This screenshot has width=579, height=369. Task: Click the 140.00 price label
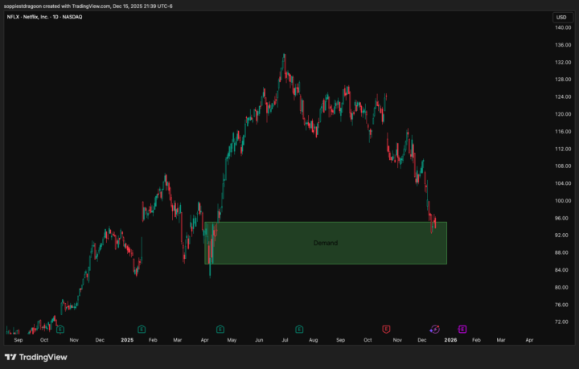point(563,27)
